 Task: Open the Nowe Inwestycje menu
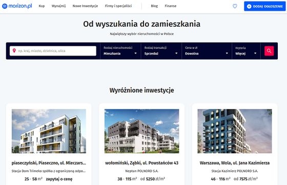85,6
